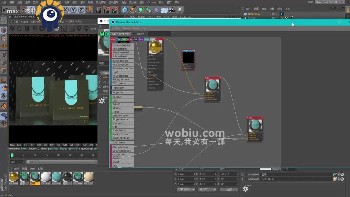Toggle the X axis lock icon
Screen dimensions: 350x197
coord(66,10)
